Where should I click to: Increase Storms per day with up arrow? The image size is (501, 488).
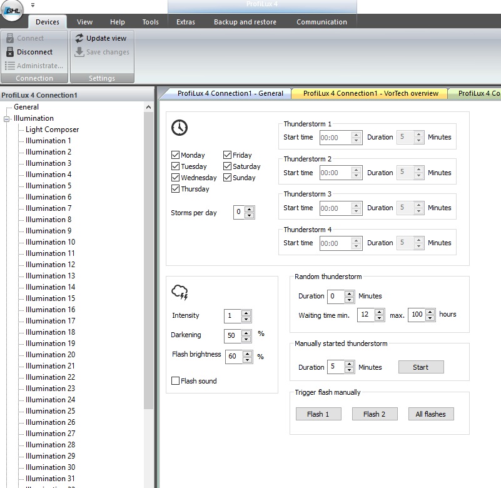coord(250,210)
